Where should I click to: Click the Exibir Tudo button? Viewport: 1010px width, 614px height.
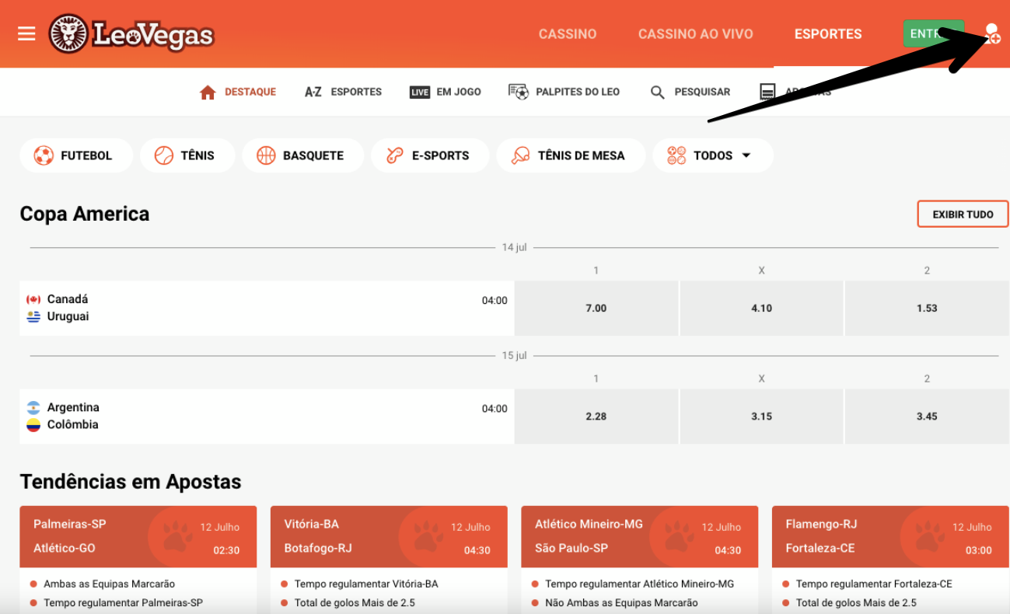pyautogui.click(x=963, y=215)
